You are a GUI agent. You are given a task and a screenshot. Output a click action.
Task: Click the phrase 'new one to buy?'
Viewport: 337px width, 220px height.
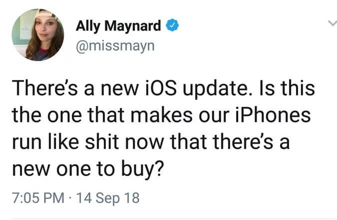pyautogui.click(x=88, y=169)
